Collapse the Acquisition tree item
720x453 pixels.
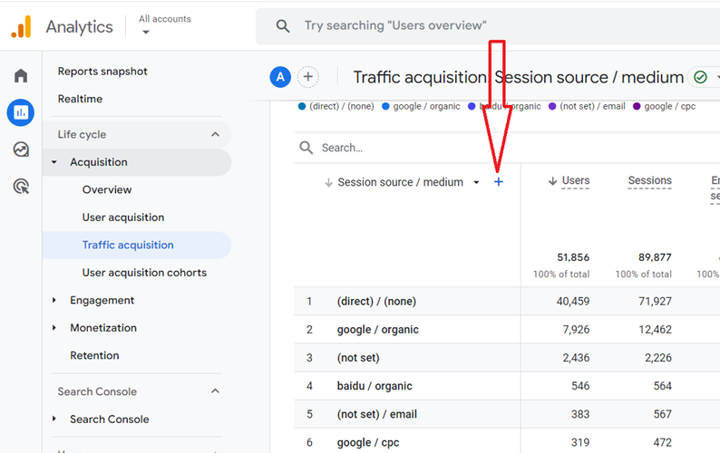point(54,162)
